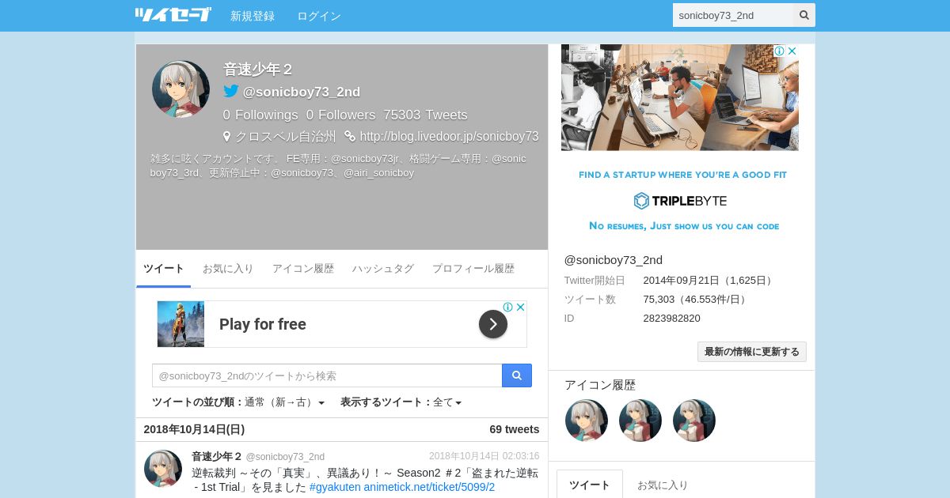950x498 pixels.
Task: Click the クロスベル自治州 location text
Action: pyautogui.click(x=286, y=136)
